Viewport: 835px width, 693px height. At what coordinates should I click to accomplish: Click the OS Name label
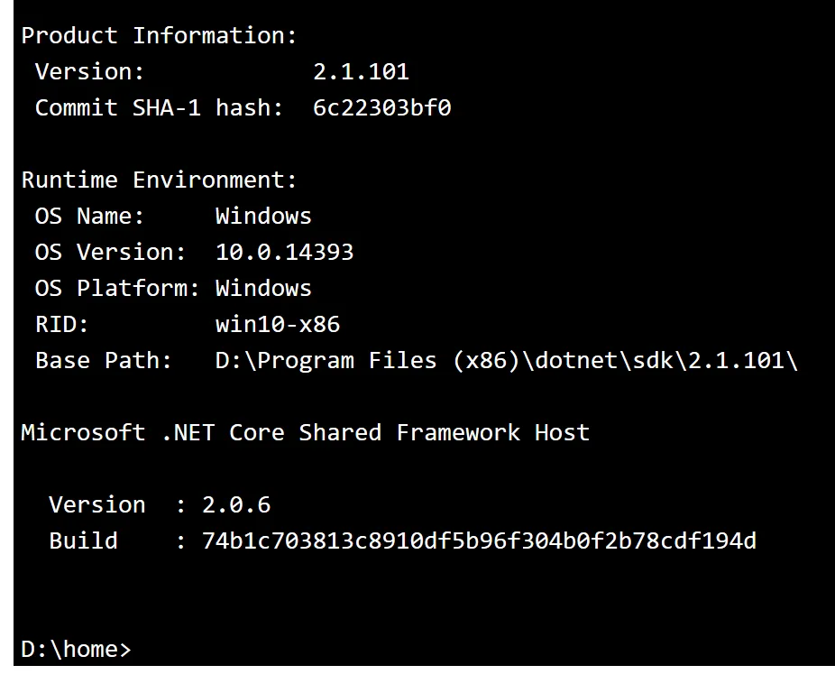[x=89, y=217]
